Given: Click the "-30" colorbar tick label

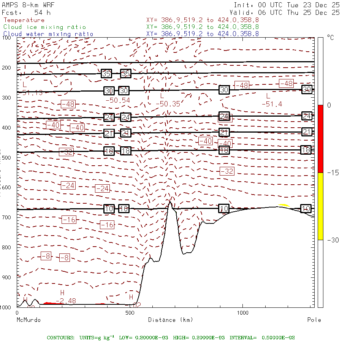Looking at the screenshot, I should (x=333, y=240).
